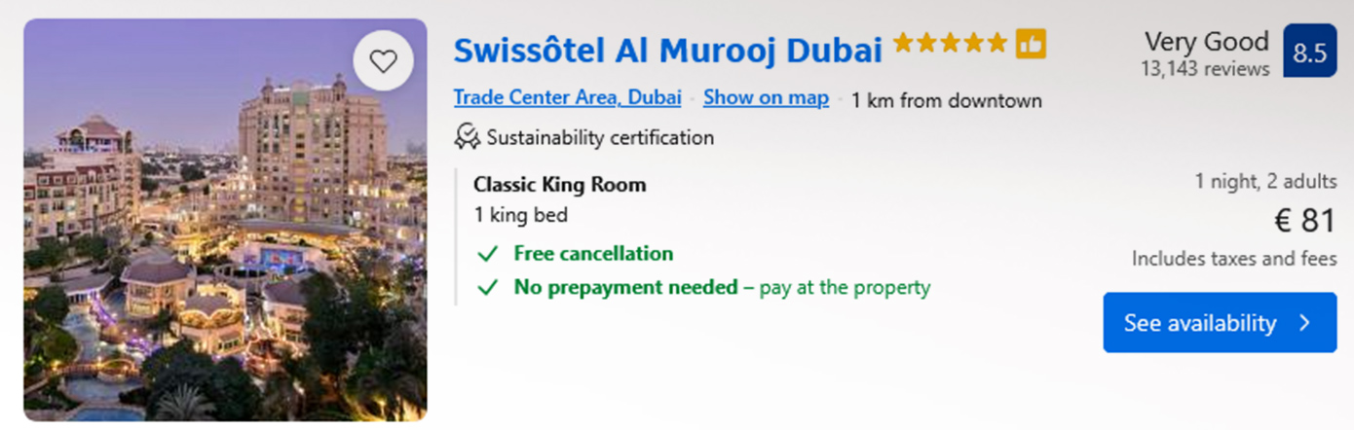This screenshot has width=1354, height=430.
Task: Open the Trade Center Area, Dubai link
Action: pos(567,98)
